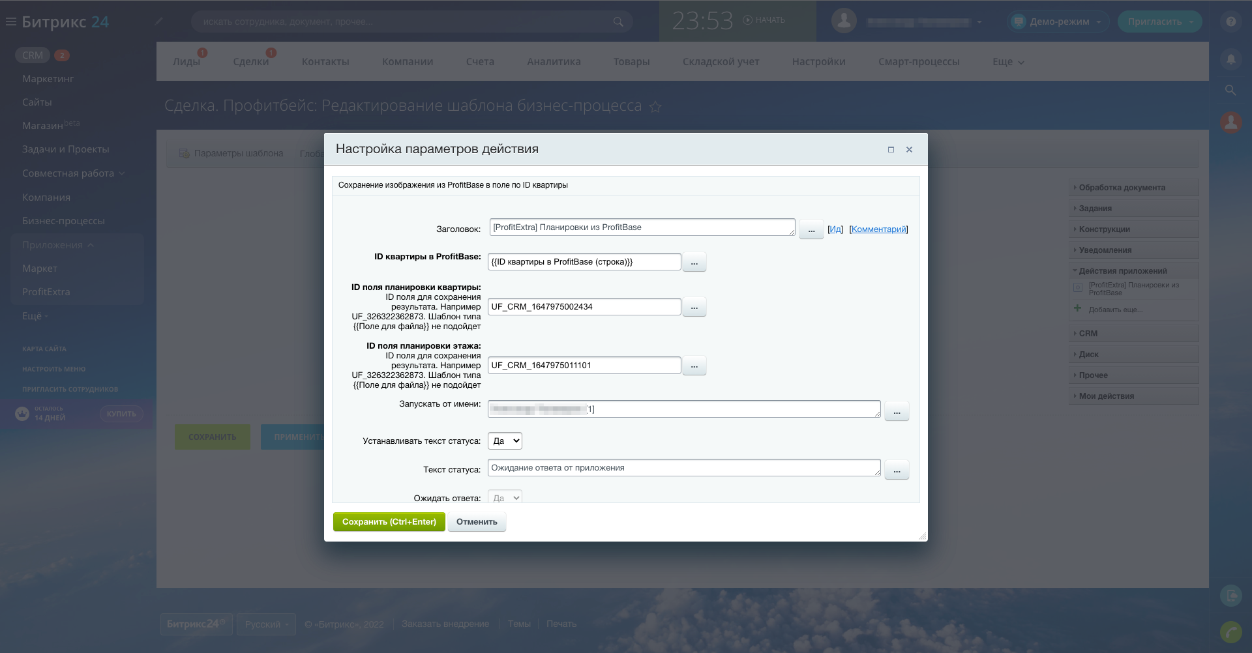Screen dimensions: 1252x653
Task: Open the Аналитика tab
Action: 554,62
